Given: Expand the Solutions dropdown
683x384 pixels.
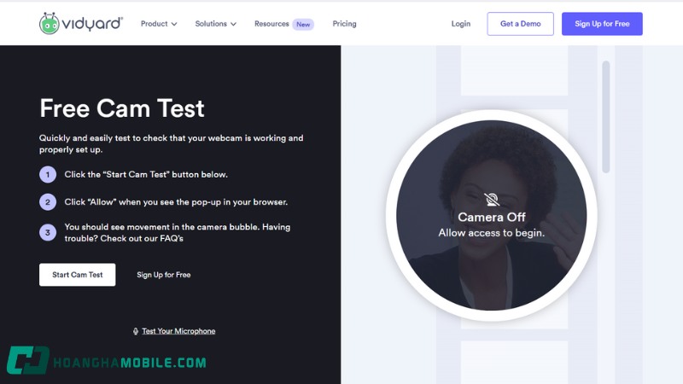Looking at the screenshot, I should click(x=215, y=24).
